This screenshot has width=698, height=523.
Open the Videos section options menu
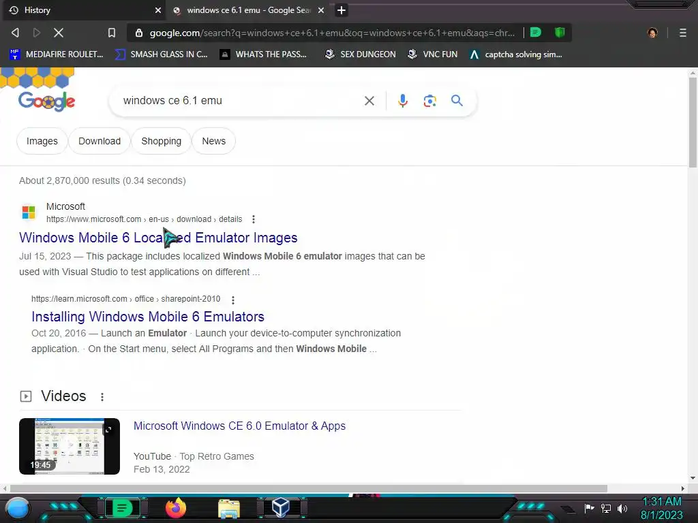click(102, 397)
